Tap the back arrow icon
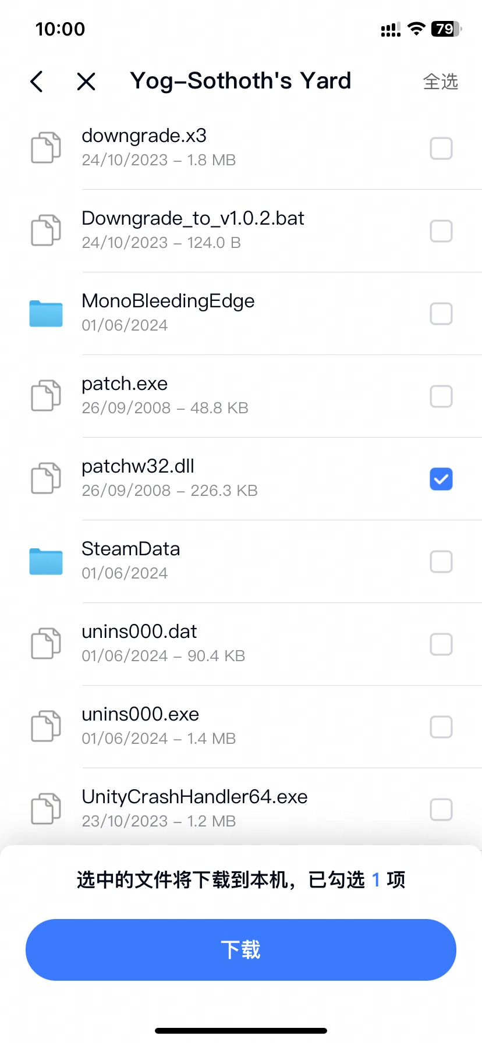The width and height of the screenshot is (482, 1043). click(37, 81)
